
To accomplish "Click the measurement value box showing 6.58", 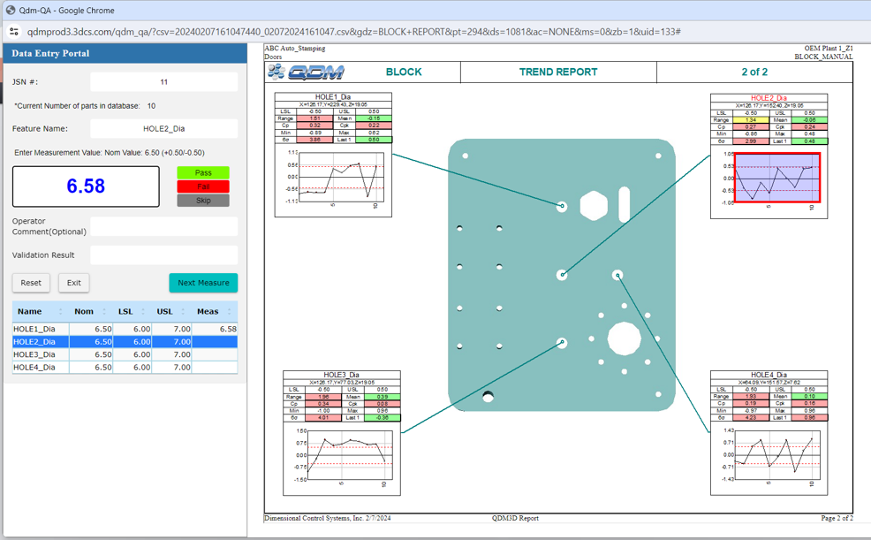I will coord(86,186).
